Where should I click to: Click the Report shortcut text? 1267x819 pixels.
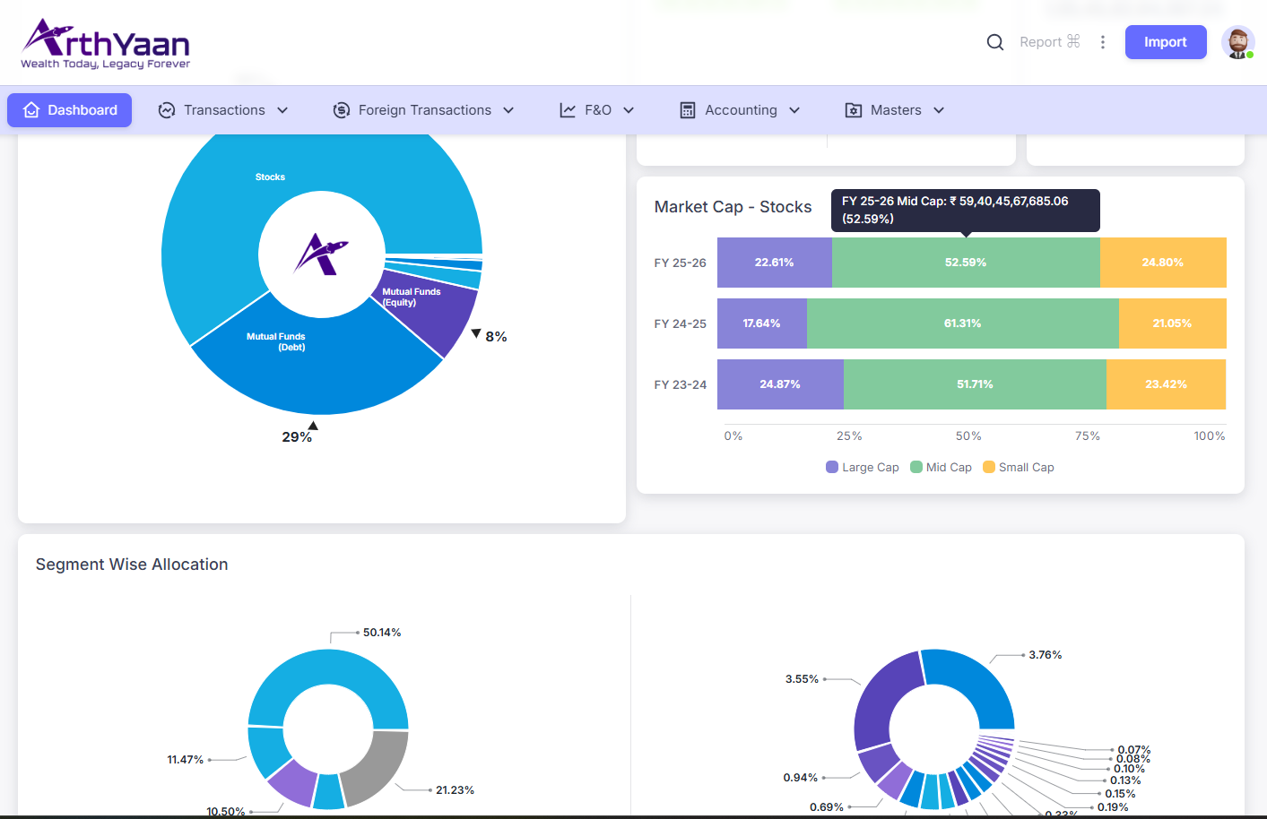coord(1049,42)
